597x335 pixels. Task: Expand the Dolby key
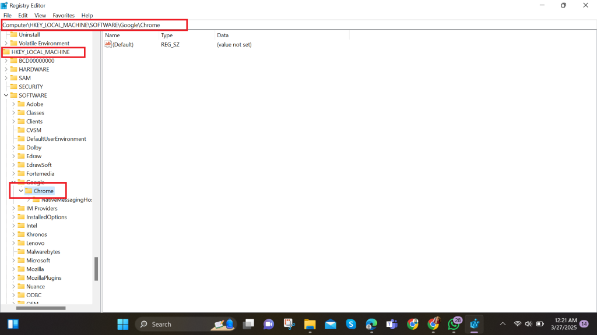click(14, 147)
